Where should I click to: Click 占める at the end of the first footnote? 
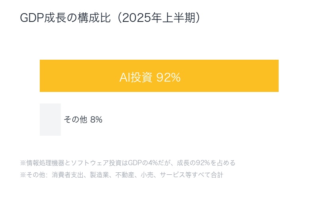[x=226, y=163]
